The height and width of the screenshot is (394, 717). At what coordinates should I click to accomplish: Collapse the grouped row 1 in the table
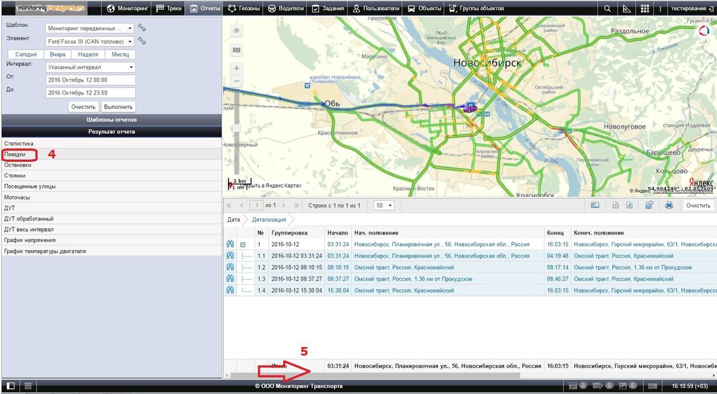(243, 245)
